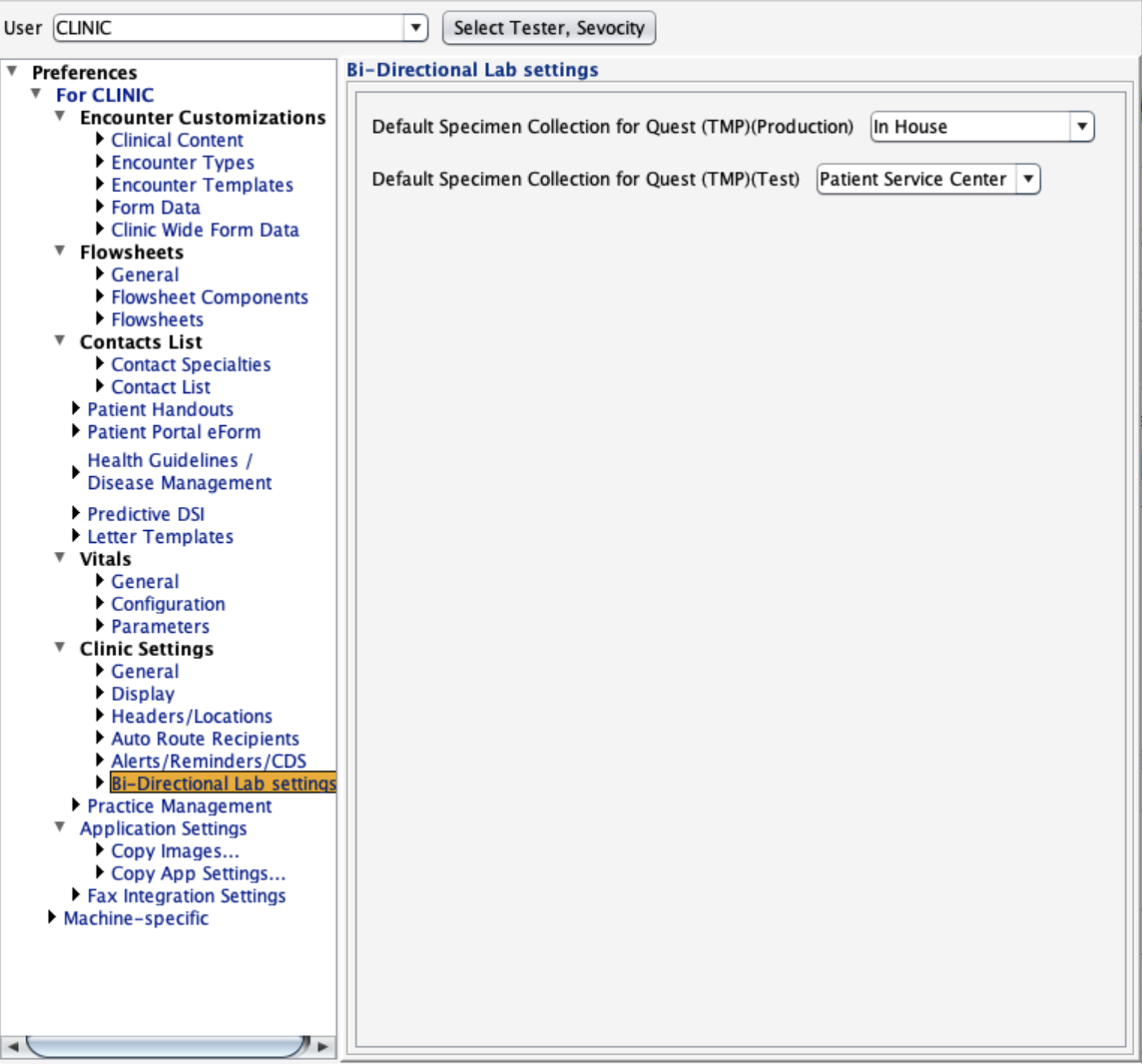Open Contact Specialties settings
Screen dimensions: 1142x1064
click(191, 364)
